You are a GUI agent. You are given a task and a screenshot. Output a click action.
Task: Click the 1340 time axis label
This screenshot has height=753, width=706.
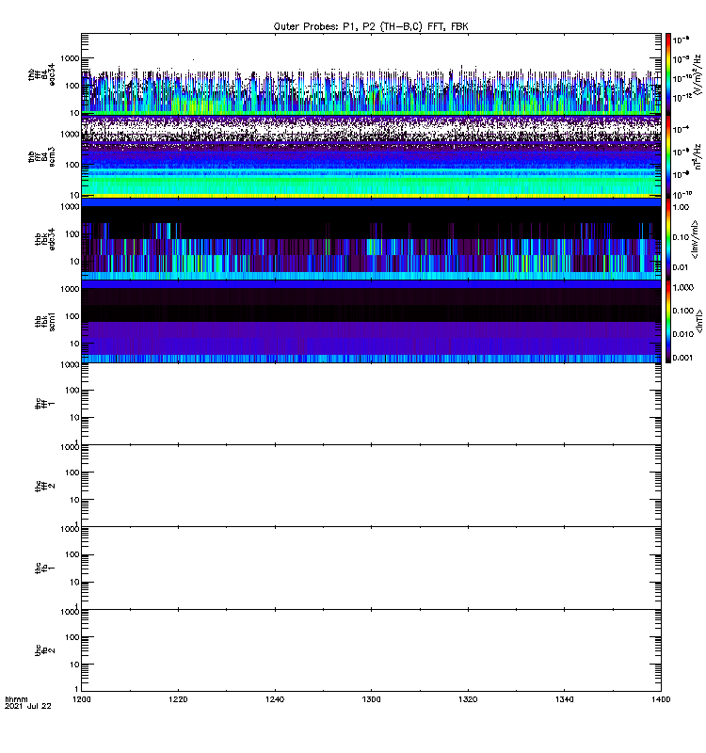[564, 699]
